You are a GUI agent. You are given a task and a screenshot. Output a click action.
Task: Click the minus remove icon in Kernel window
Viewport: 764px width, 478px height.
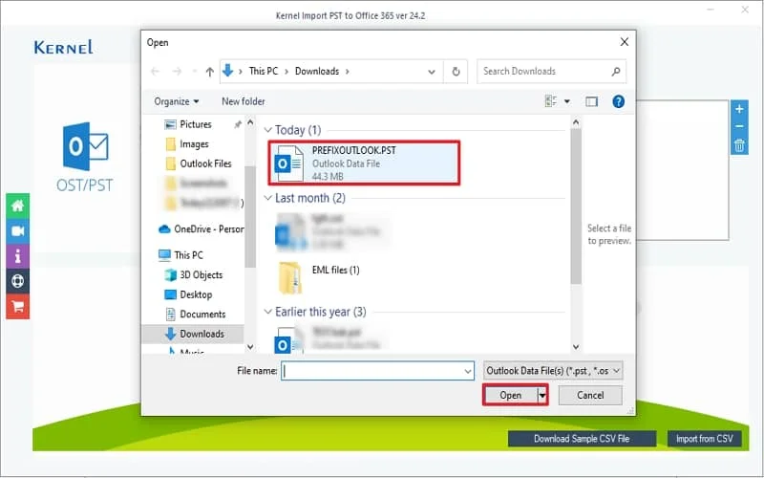click(x=739, y=126)
